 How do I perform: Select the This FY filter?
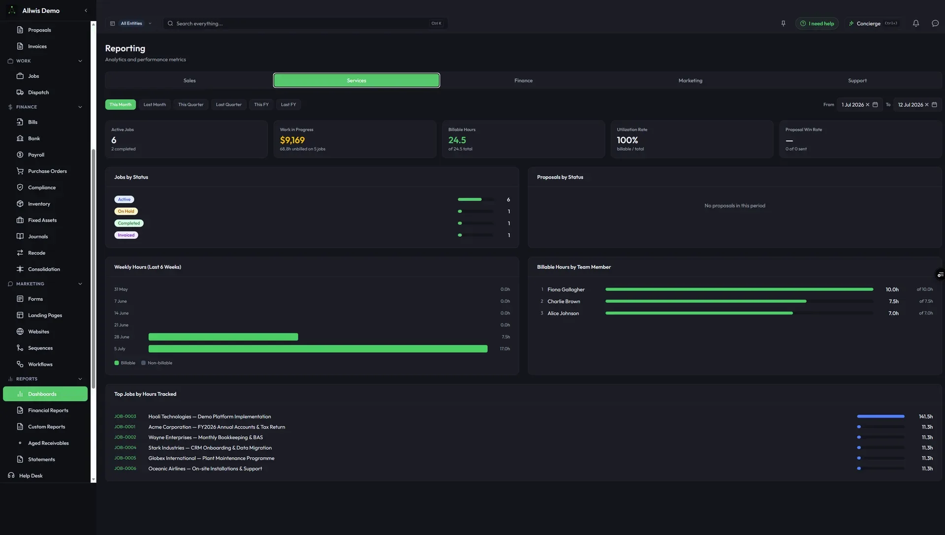(261, 104)
